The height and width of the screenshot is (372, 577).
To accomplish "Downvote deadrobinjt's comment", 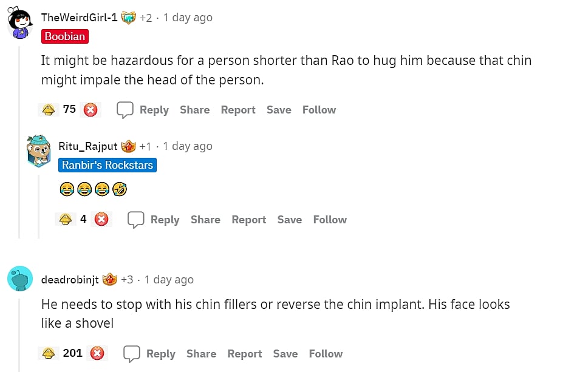I will tap(97, 353).
